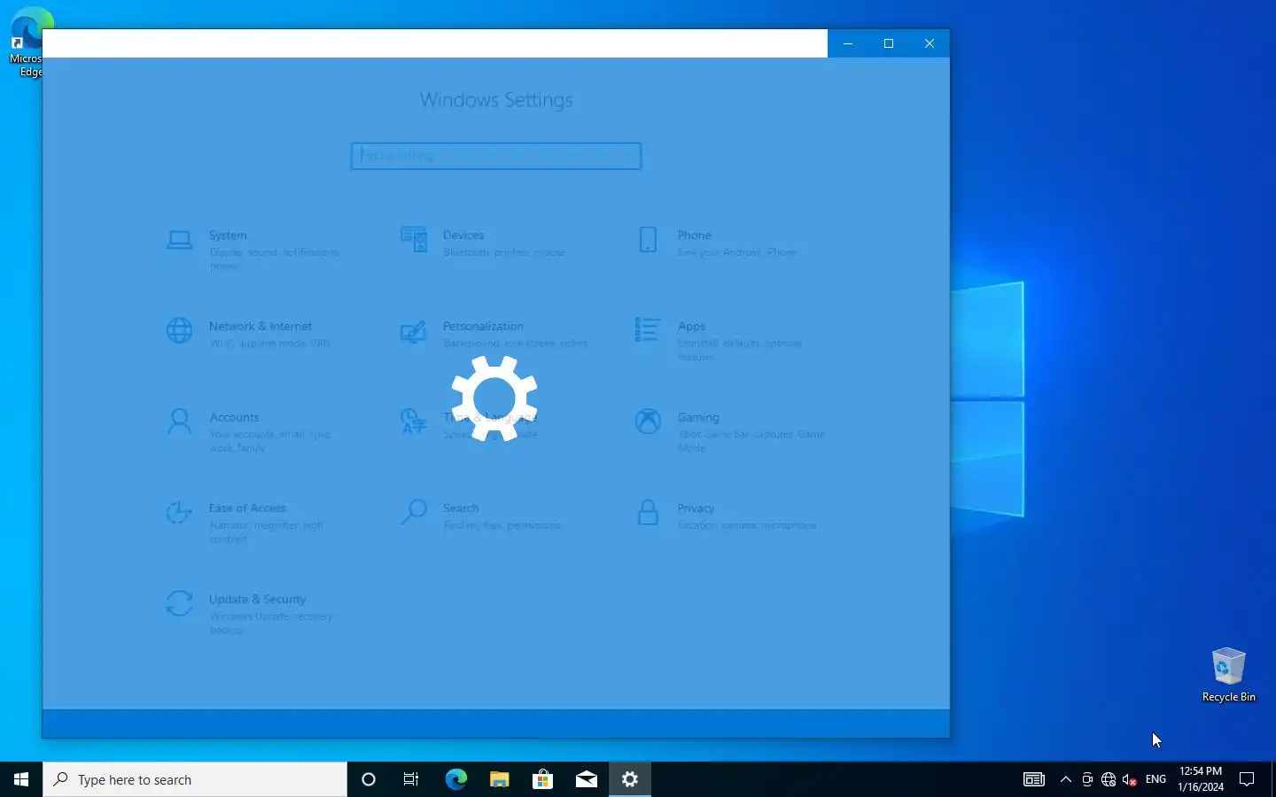This screenshot has height=797, width=1276.
Task: Select the Settings gear taskbar button
Action: click(630, 779)
